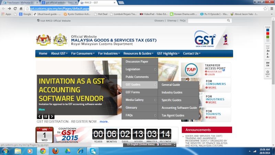Click the browser Forward arrow
The width and height of the screenshot is (275, 155).
[x=9, y=8]
